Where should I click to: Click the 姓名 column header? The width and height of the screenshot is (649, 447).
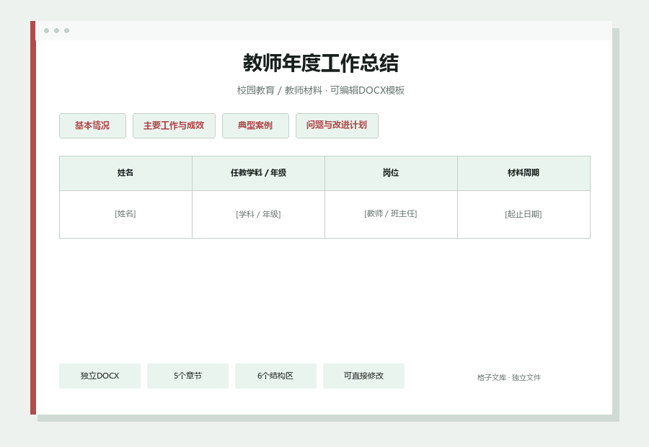[125, 173]
